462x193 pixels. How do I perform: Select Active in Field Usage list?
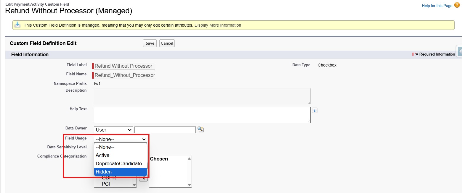tap(120, 155)
